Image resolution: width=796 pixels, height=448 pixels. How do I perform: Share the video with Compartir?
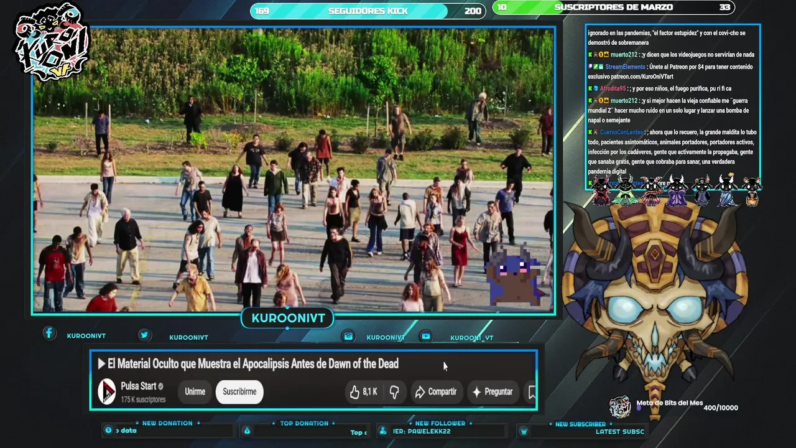tap(436, 392)
